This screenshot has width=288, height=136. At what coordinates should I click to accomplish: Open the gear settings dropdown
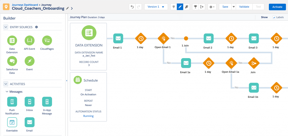(x=212, y=7)
